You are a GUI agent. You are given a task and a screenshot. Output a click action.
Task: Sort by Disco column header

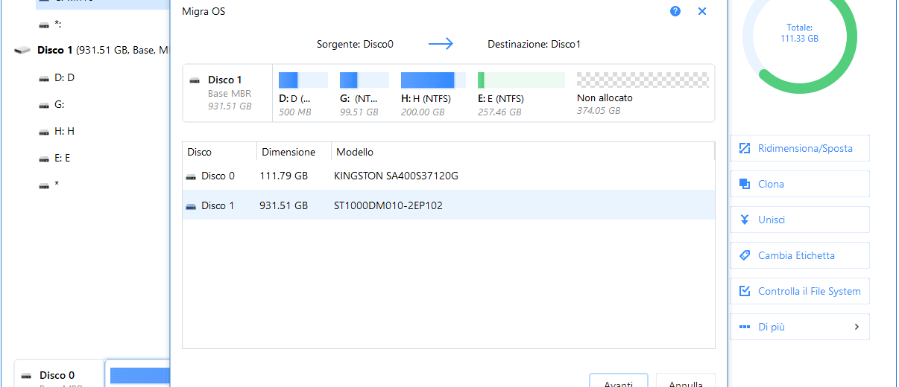pos(219,152)
